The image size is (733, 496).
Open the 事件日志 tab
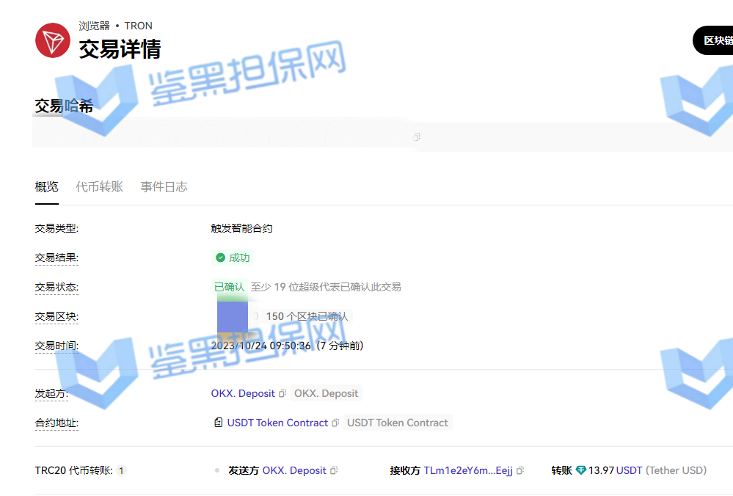tap(164, 187)
